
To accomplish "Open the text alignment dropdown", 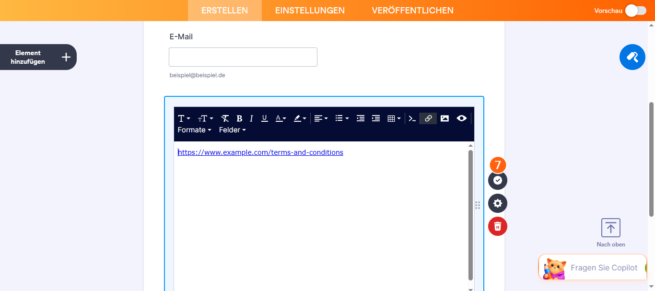I will (321, 118).
